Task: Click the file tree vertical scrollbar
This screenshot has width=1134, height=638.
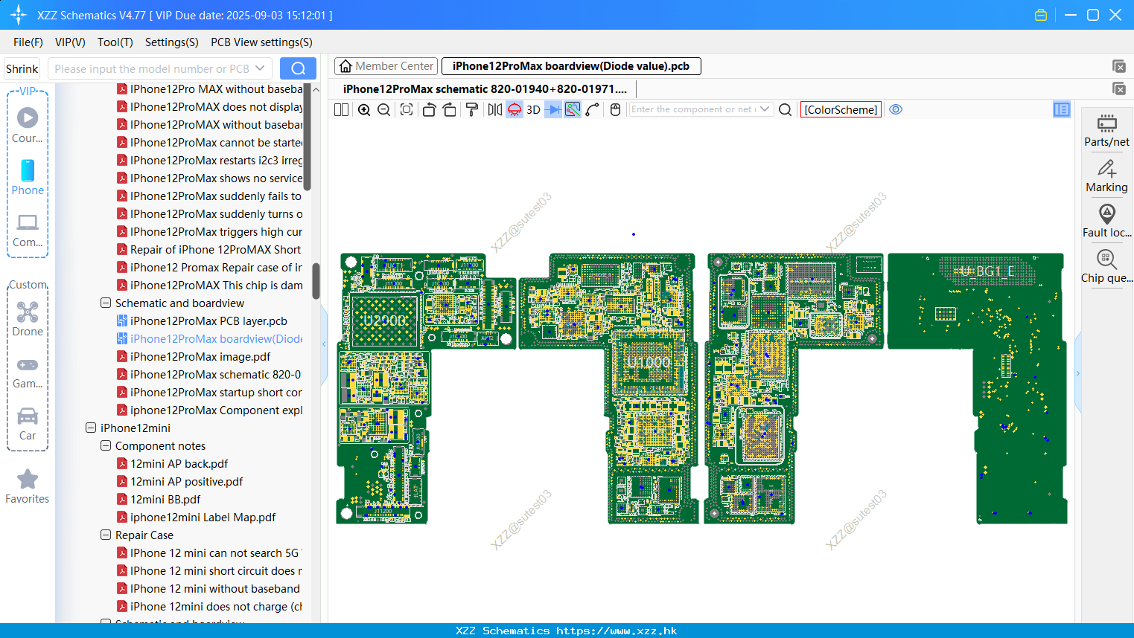Action: point(316,281)
